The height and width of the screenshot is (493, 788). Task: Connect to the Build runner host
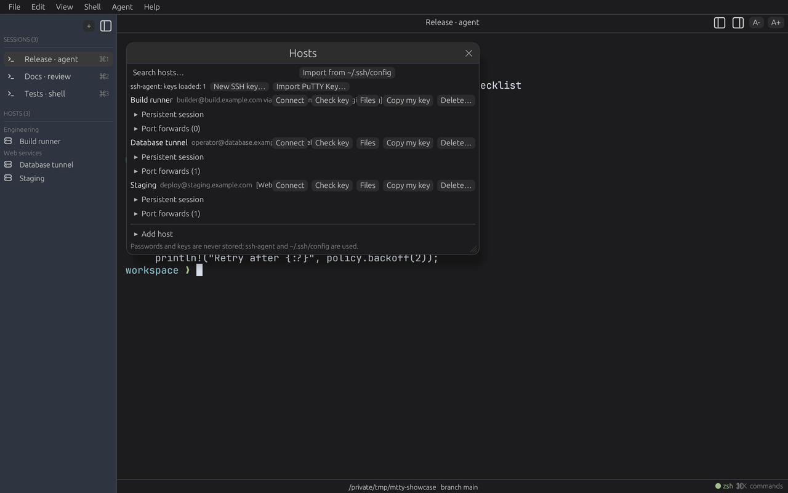(x=290, y=100)
